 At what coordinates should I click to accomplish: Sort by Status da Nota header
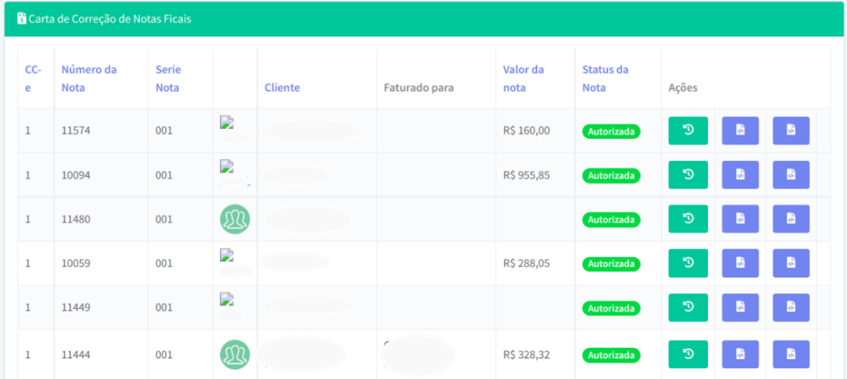605,78
